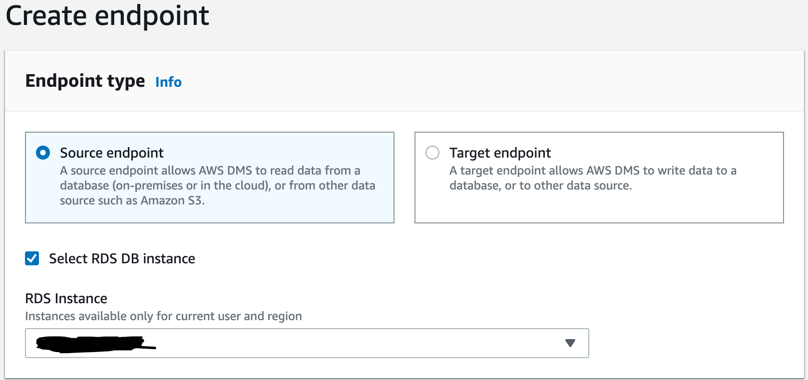Image resolution: width=808 pixels, height=380 pixels.
Task: Expand the RDS Instance dropdown arrow
Action: pos(570,343)
